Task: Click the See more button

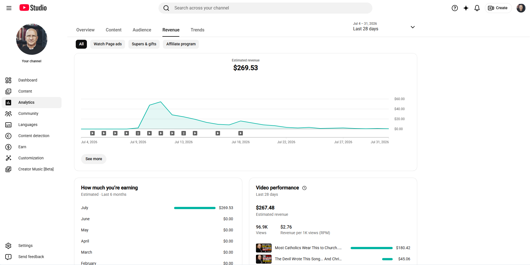Action: (x=94, y=159)
